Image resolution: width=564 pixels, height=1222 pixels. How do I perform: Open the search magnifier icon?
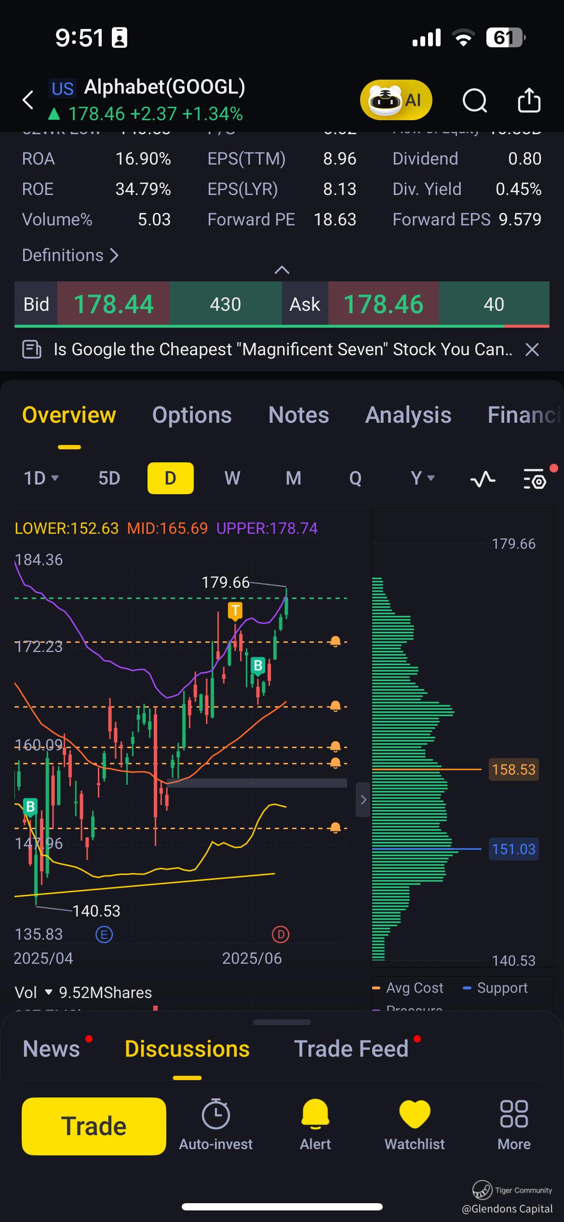[x=475, y=101]
